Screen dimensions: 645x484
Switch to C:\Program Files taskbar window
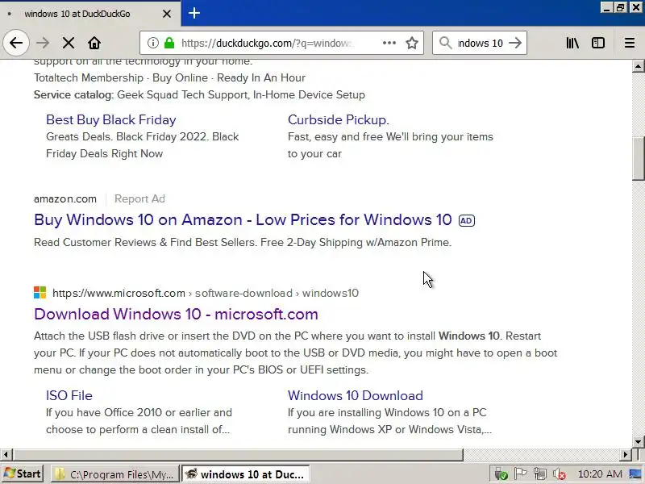(x=115, y=474)
